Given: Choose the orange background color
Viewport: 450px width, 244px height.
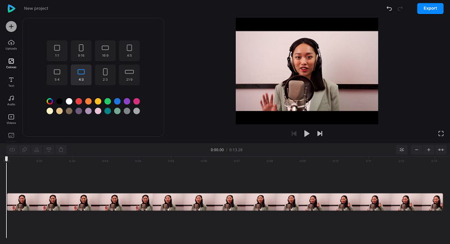Looking at the screenshot, I should coord(88,102).
